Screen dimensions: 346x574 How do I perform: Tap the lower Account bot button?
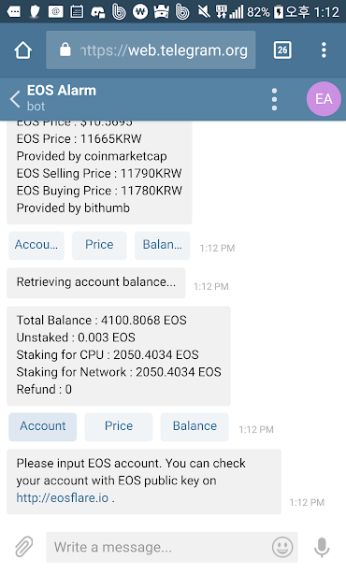(x=43, y=426)
